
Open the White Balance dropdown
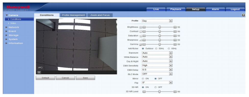coord(157,57)
